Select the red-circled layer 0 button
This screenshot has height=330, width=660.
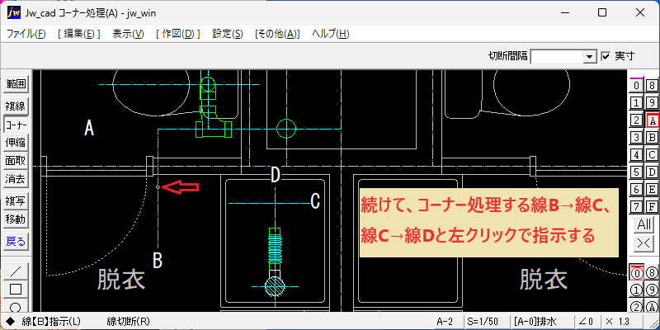click(x=636, y=273)
